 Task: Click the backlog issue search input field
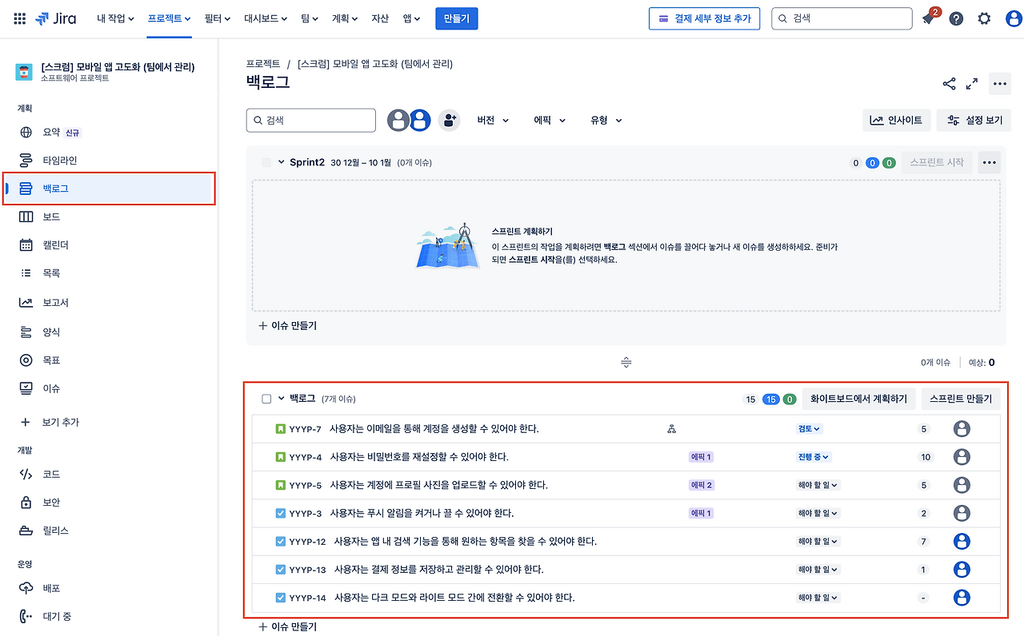pyautogui.click(x=310, y=119)
